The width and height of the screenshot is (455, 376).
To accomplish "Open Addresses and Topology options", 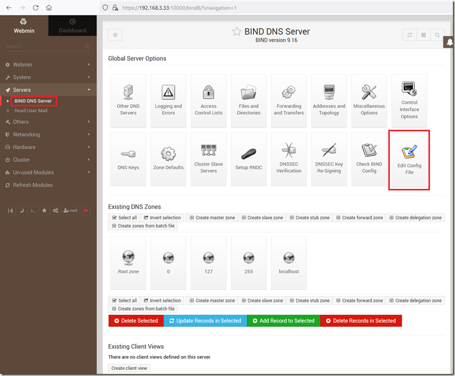I will (x=329, y=101).
